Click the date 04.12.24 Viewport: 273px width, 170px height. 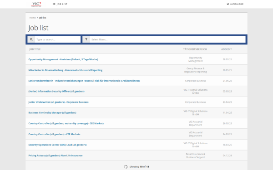coord(227,155)
